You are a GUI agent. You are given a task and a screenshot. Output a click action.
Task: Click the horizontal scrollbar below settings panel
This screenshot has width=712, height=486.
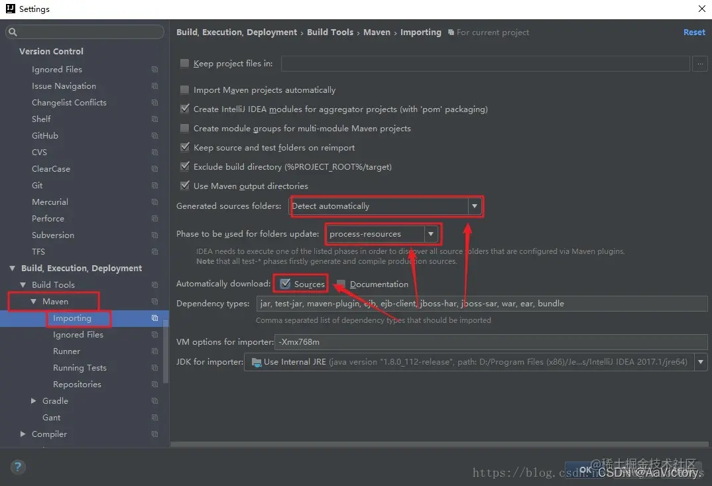(440, 444)
